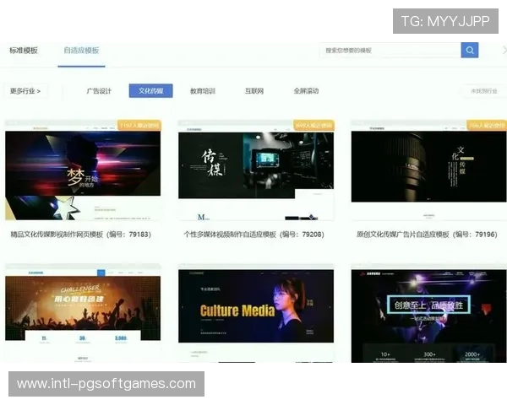Choose the 教育培训 category
507x405 pixels.
point(203,91)
